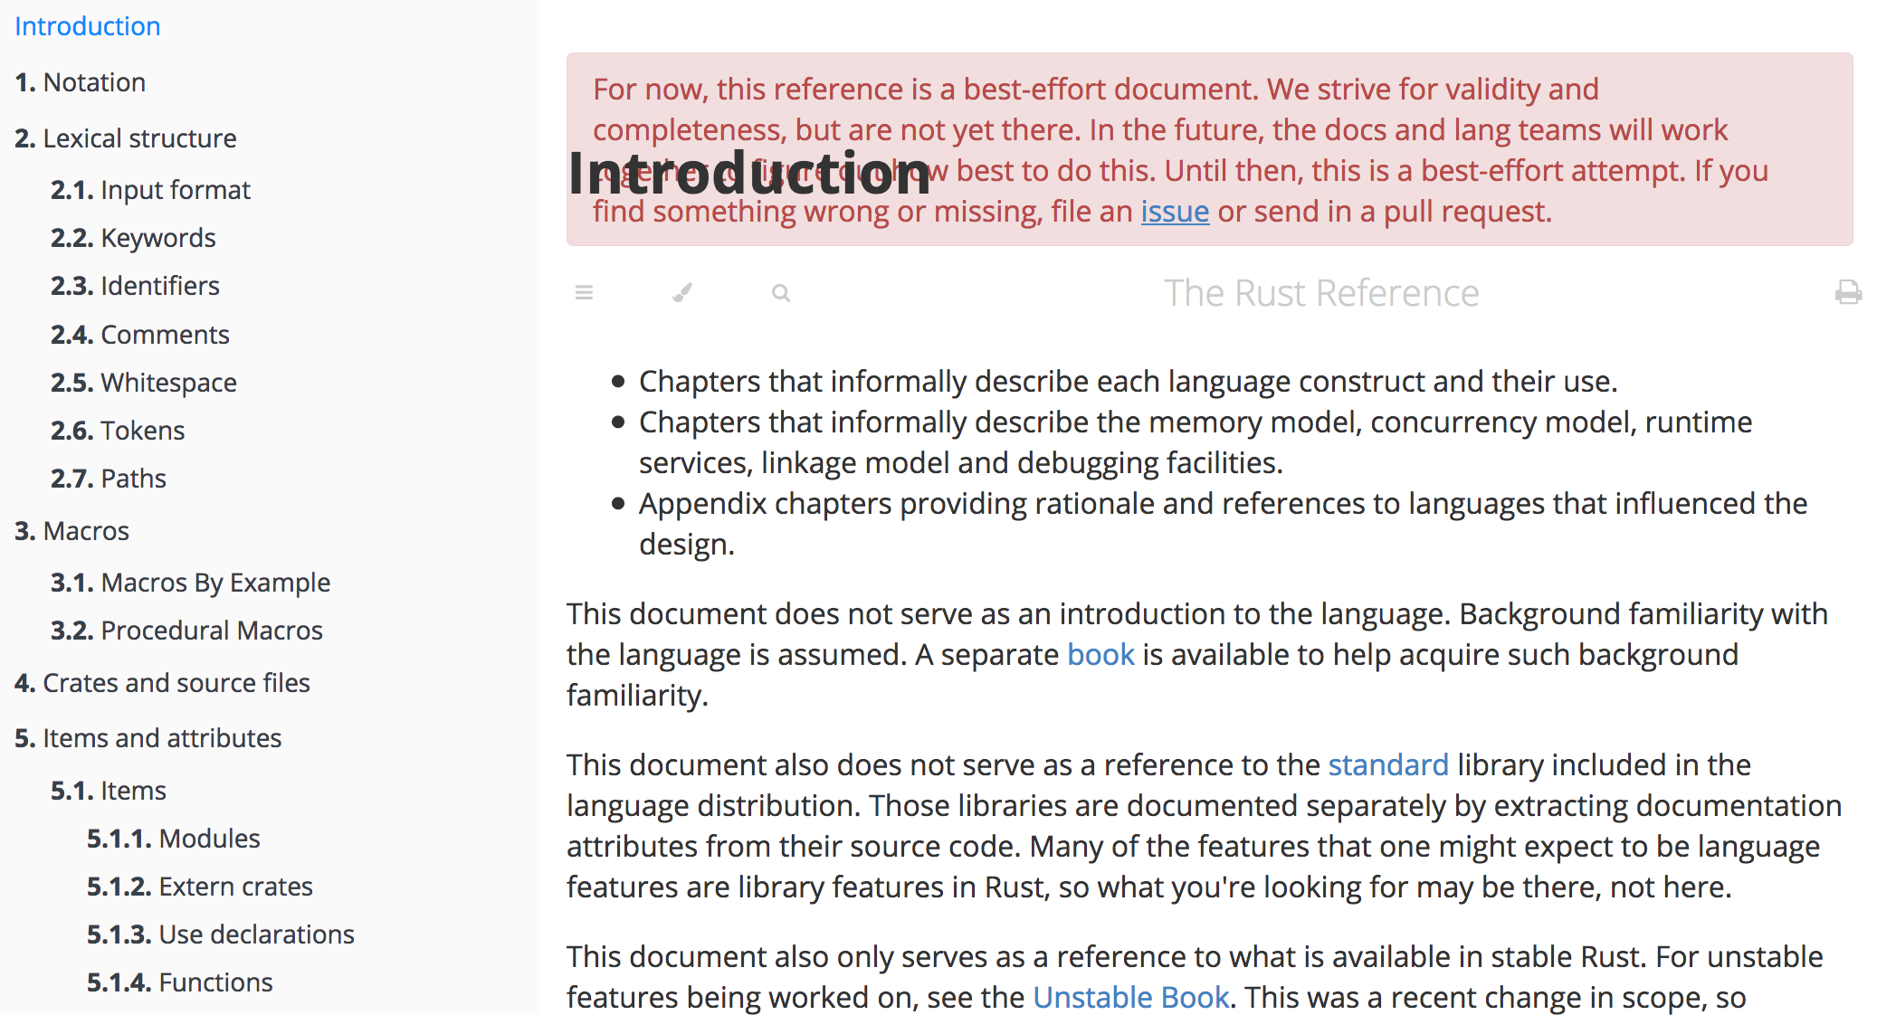Go to chapter 1 Notation
The height and width of the screenshot is (1015, 1877).
(81, 82)
